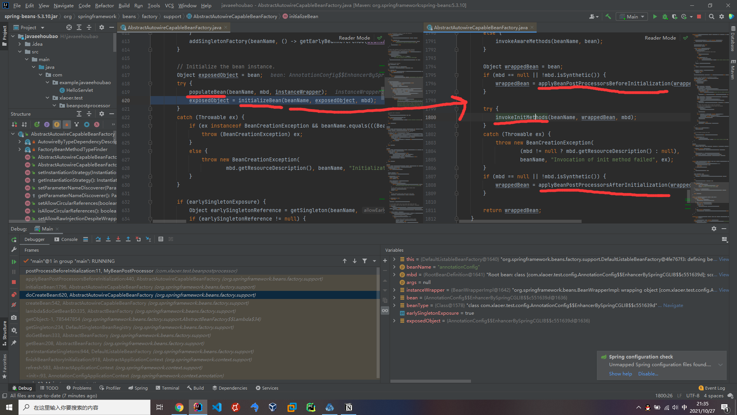Open Debug panel settings gear
The height and width of the screenshot is (415, 737).
pyautogui.click(x=714, y=229)
